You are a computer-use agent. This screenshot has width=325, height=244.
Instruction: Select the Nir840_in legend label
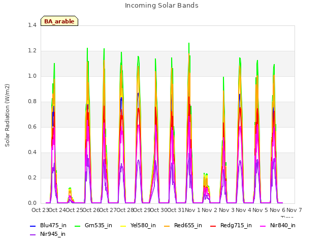pyautogui.click(x=283, y=226)
